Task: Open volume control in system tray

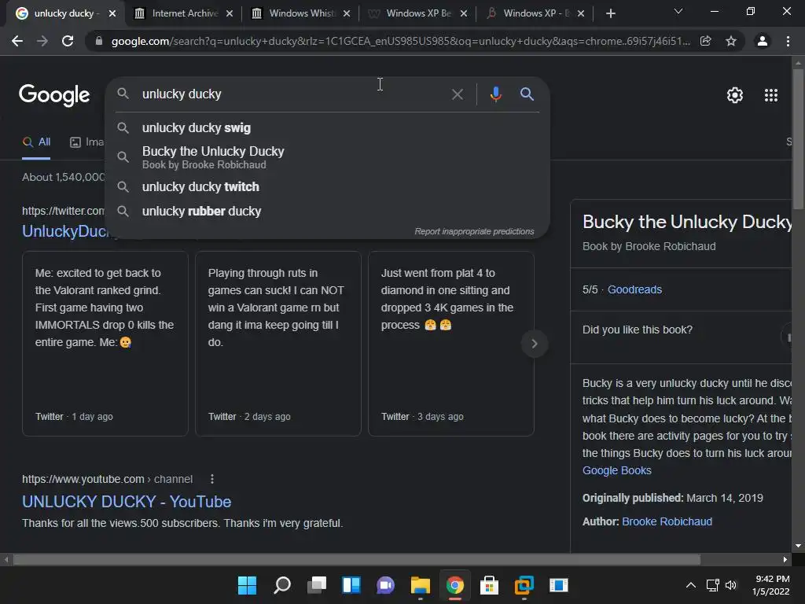Action: pos(731,585)
